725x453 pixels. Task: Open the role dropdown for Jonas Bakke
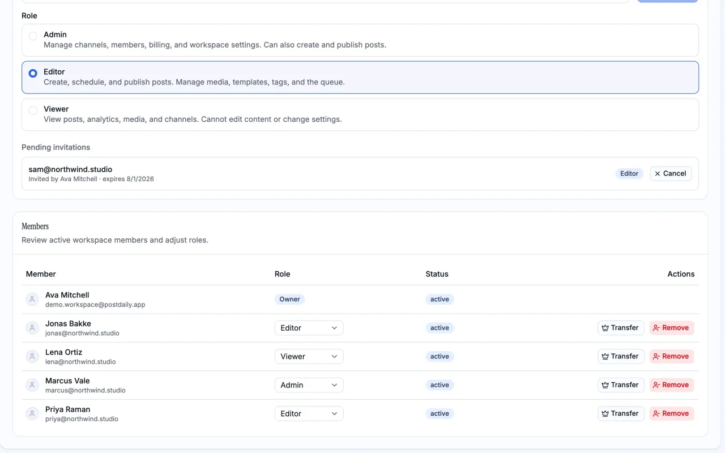(x=309, y=328)
